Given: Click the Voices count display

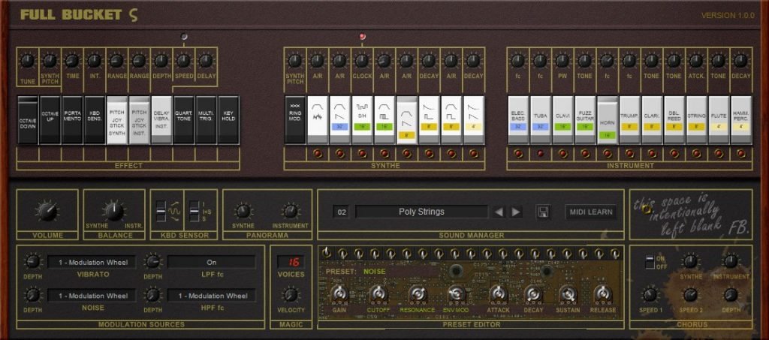Looking at the screenshot, I should (291, 262).
